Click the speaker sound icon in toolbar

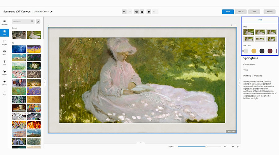click(154, 12)
